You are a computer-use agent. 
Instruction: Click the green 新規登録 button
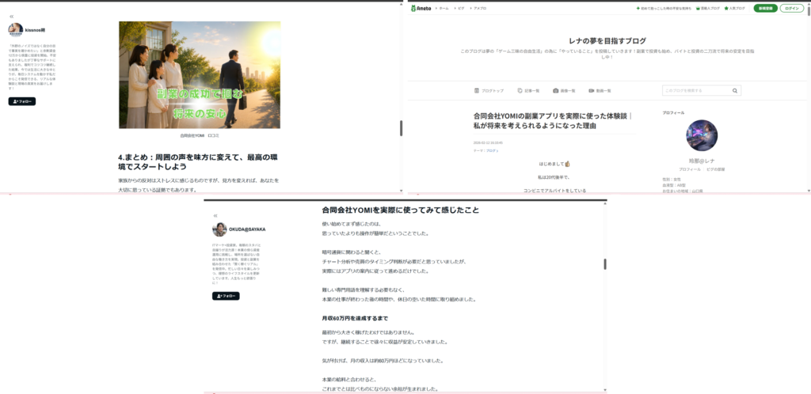(765, 8)
